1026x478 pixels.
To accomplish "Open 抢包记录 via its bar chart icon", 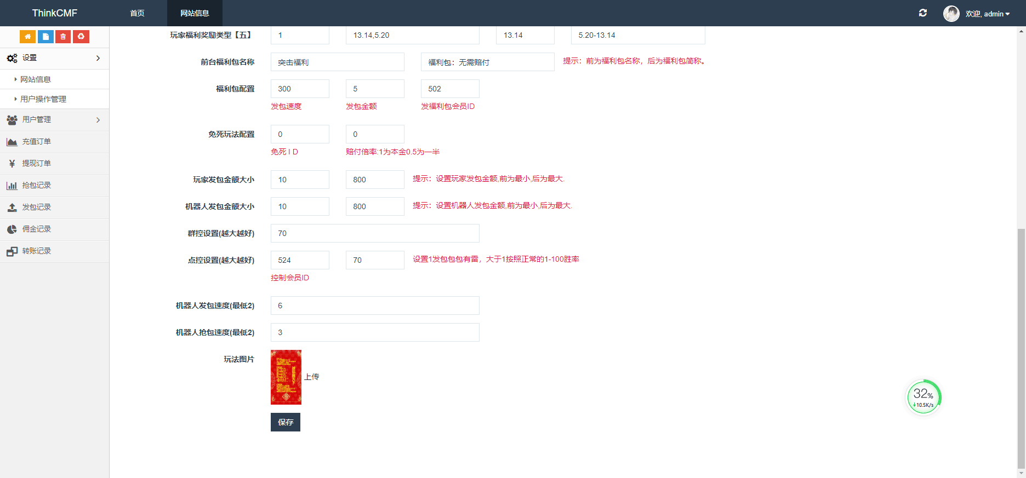I will 12,186.
